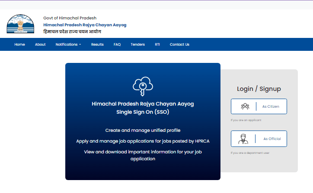Image resolution: width=313 pixels, height=193 pixels.
Task: Open the Tenders page
Action: tap(137, 44)
